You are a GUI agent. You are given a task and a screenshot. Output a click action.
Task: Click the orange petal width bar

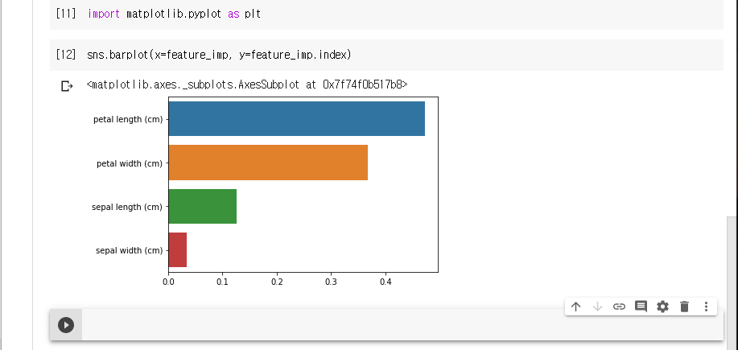tap(268, 163)
